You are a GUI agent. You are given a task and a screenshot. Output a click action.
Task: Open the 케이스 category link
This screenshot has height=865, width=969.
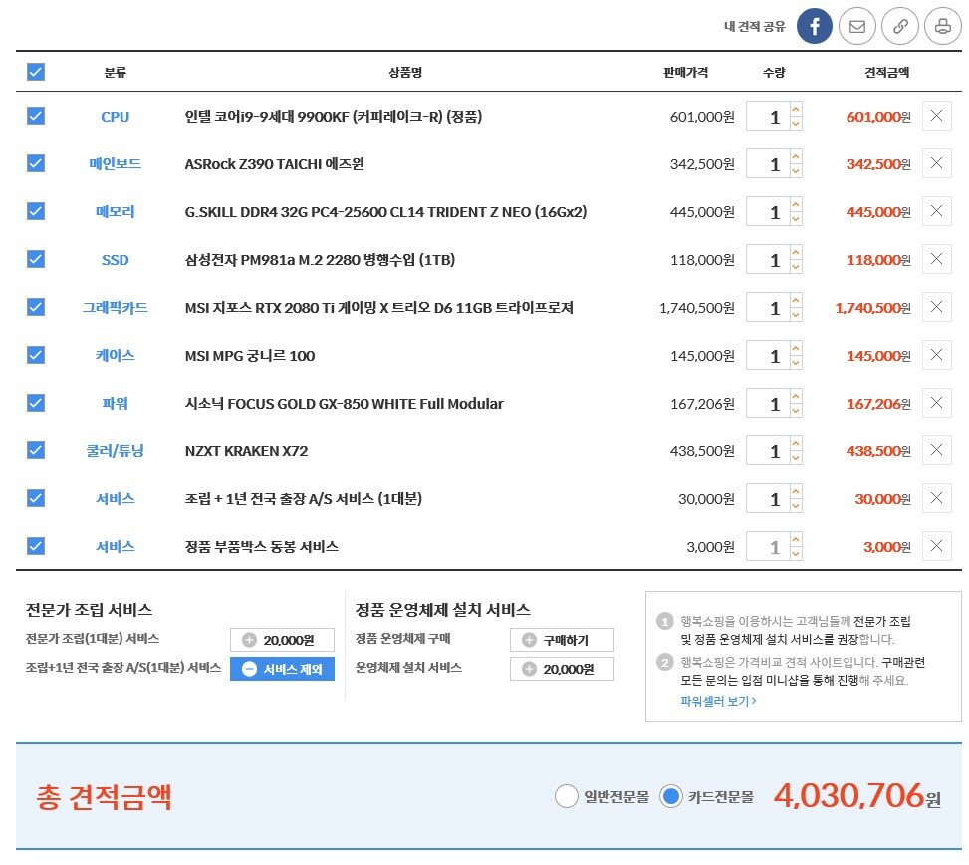coord(115,356)
